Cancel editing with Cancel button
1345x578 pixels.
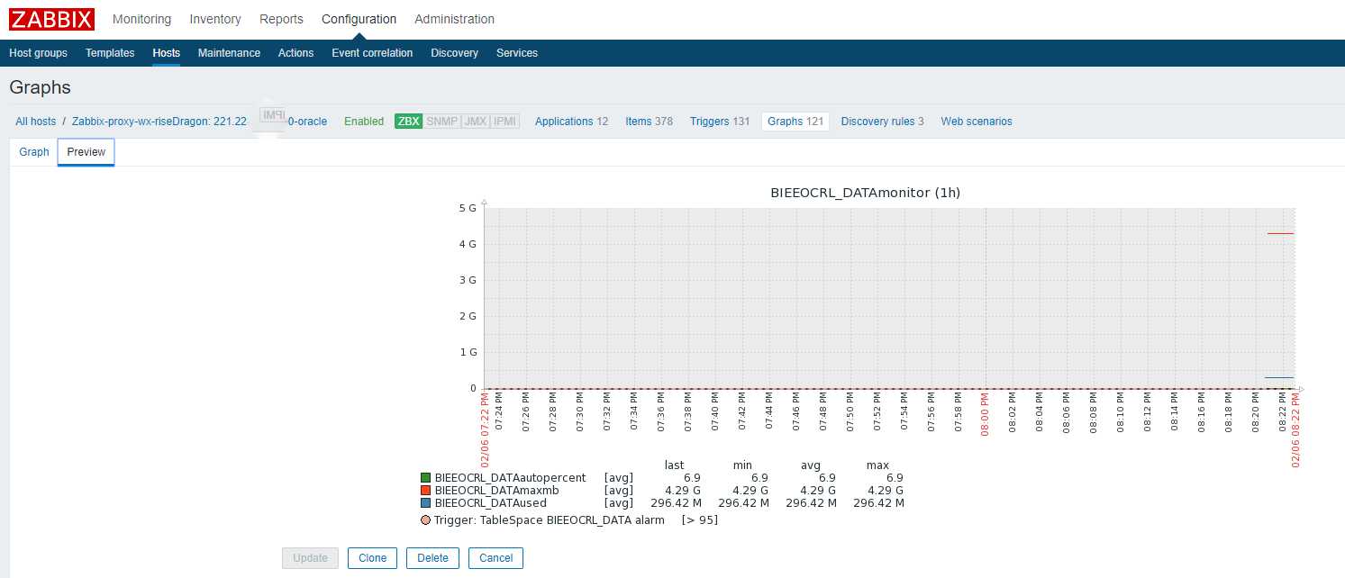tap(495, 558)
